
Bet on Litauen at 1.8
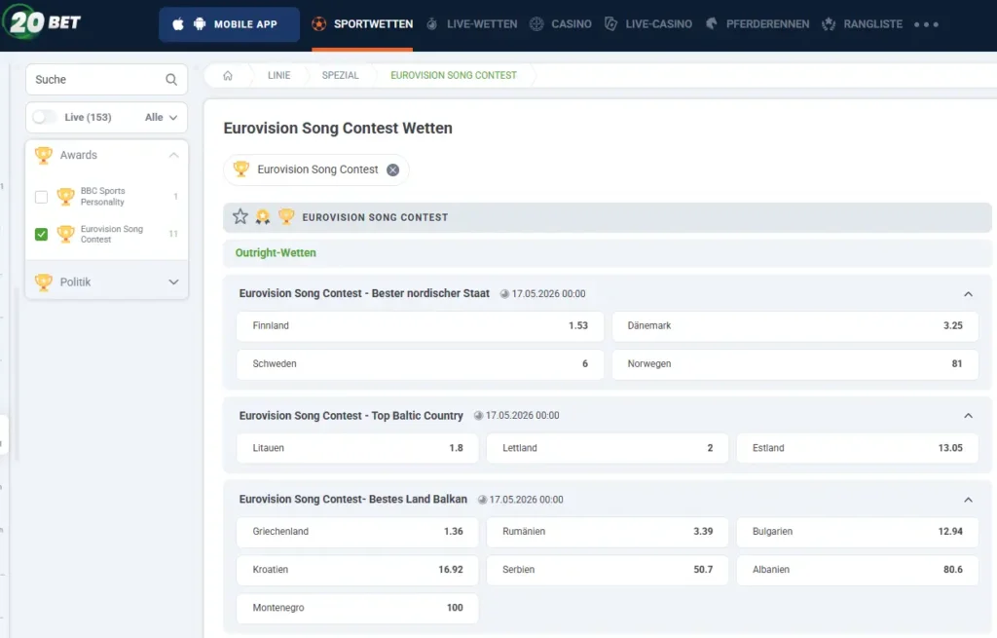click(x=357, y=448)
